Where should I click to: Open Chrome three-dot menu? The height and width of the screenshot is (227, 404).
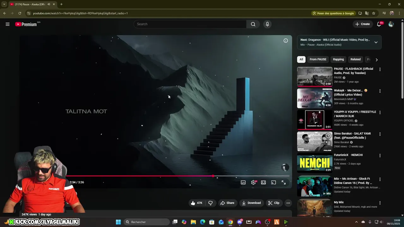tap(399, 13)
